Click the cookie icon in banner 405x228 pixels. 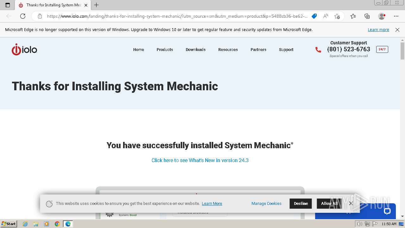tap(49, 204)
